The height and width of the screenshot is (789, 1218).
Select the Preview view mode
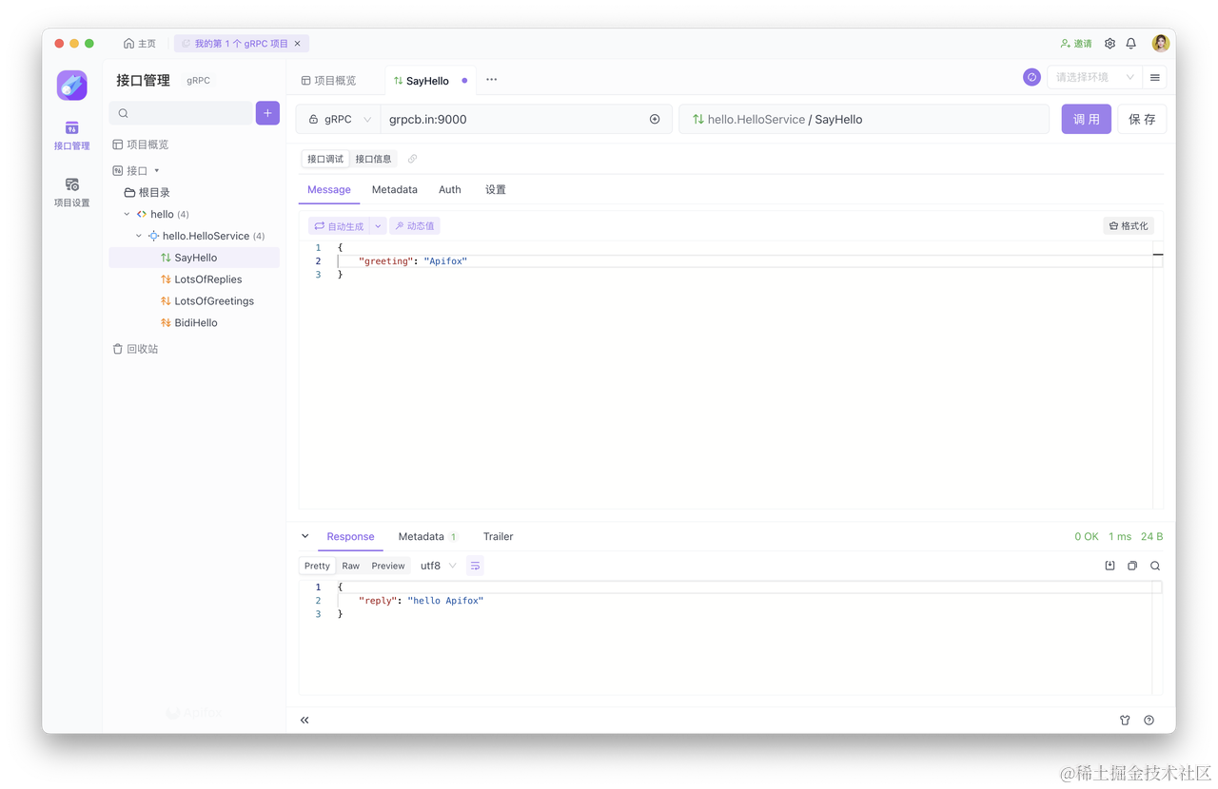pos(388,566)
